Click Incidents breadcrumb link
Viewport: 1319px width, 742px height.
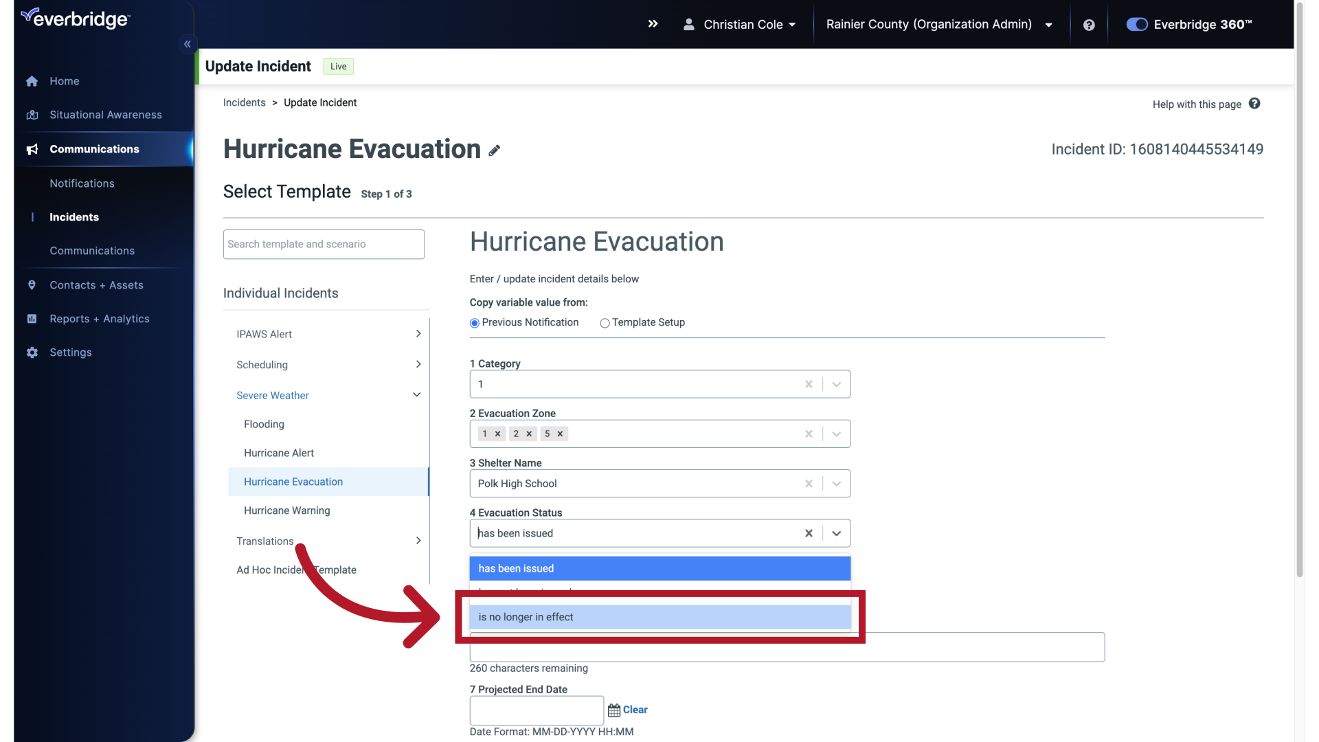pyautogui.click(x=244, y=102)
